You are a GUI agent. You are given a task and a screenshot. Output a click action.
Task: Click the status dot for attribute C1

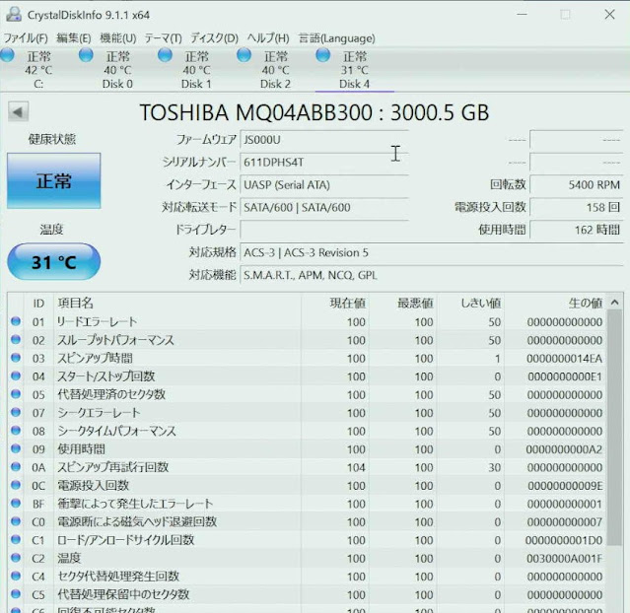(16, 539)
